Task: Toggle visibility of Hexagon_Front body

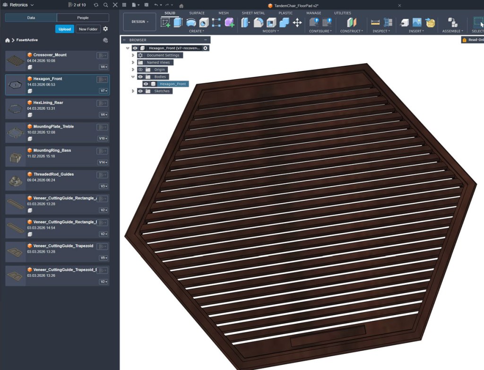Action: click(x=146, y=84)
